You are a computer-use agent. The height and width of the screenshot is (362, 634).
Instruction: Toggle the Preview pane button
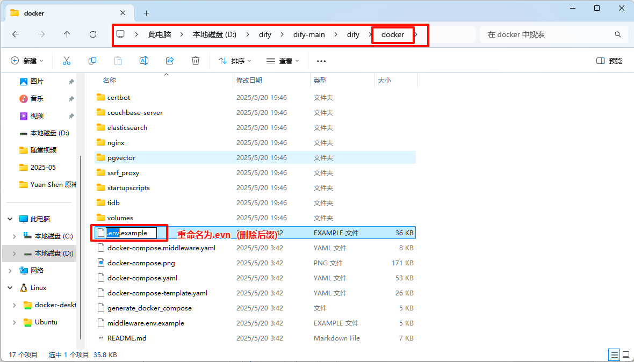(x=609, y=61)
